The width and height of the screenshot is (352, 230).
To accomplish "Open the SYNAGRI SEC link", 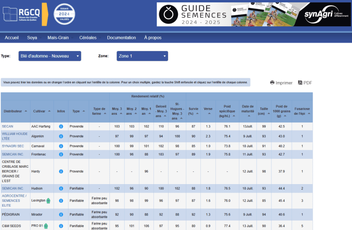I will 13,146.
